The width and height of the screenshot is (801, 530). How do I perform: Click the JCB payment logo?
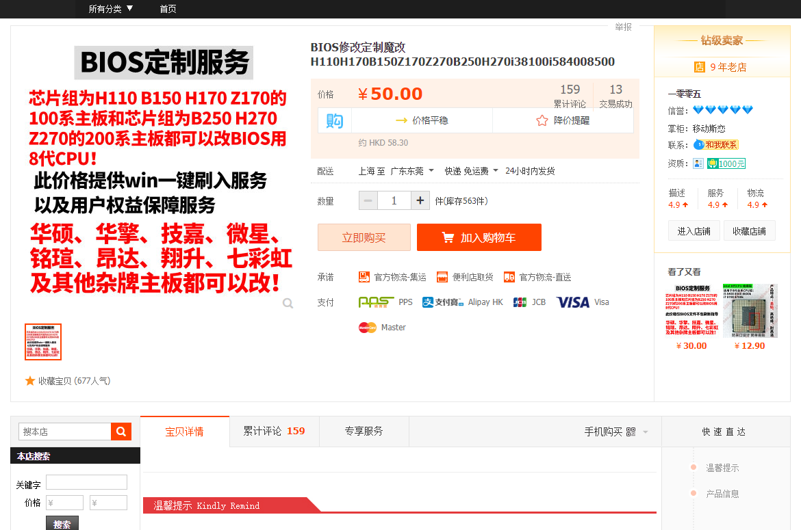[x=520, y=302]
